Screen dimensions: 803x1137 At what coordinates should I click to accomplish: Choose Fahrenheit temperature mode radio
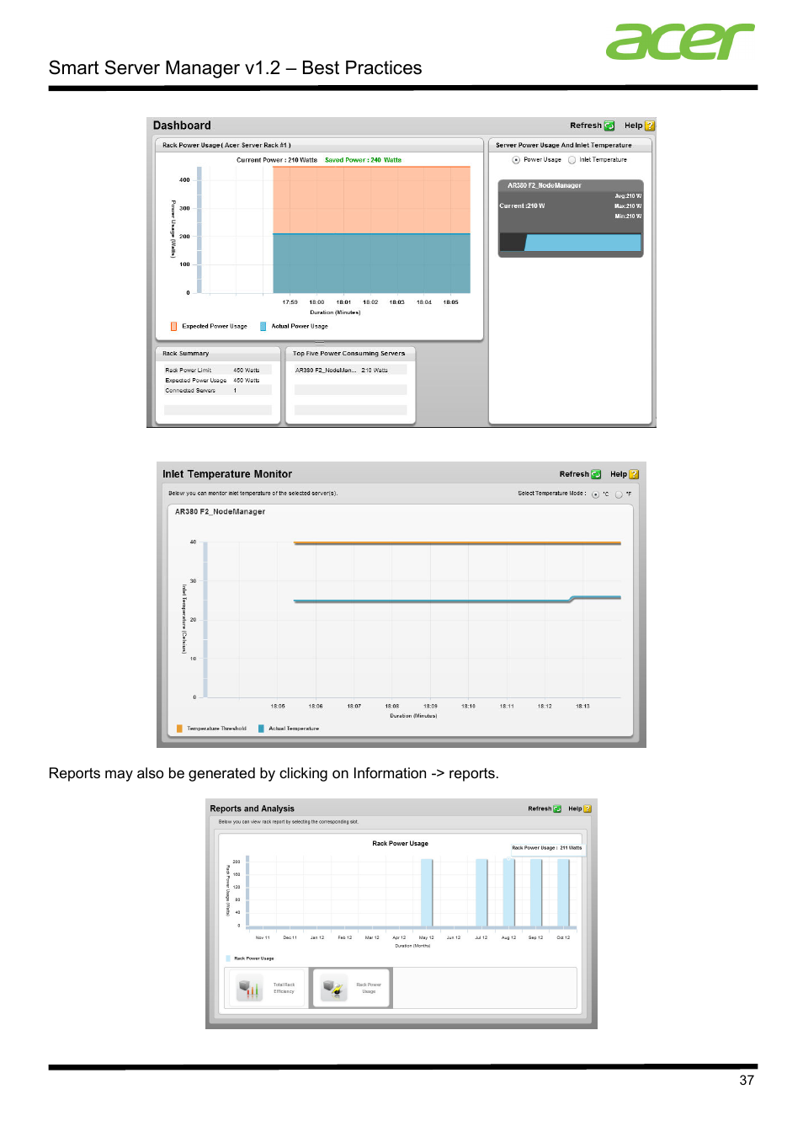[x=619, y=494]
